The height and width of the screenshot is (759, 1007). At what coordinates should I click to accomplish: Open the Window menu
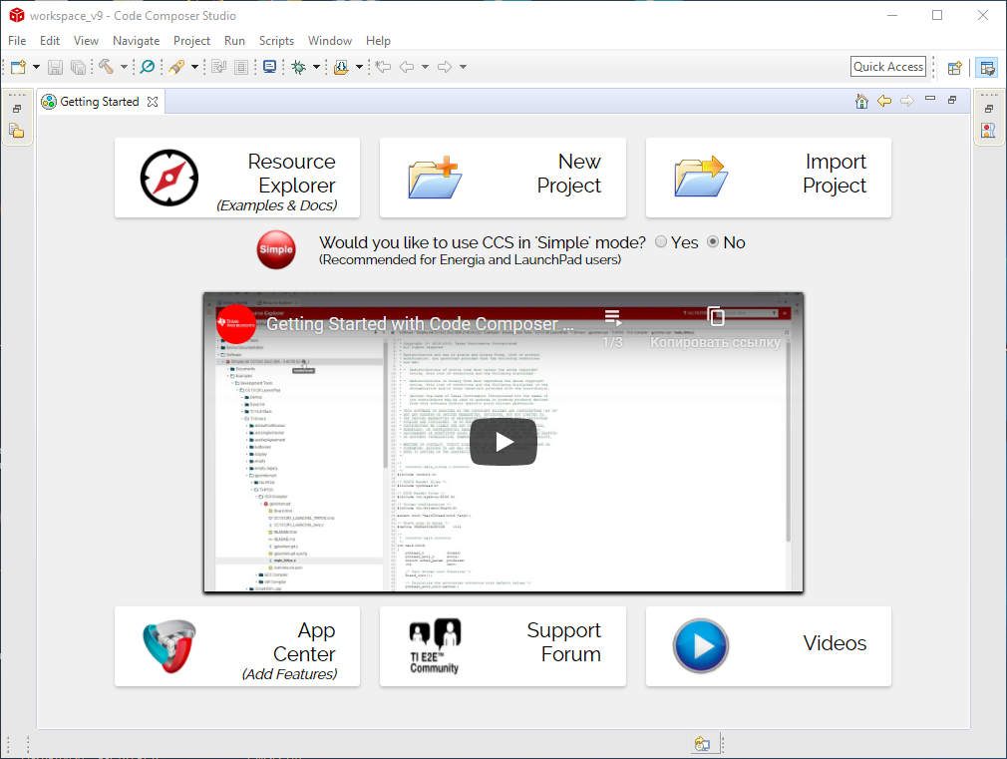click(x=329, y=41)
